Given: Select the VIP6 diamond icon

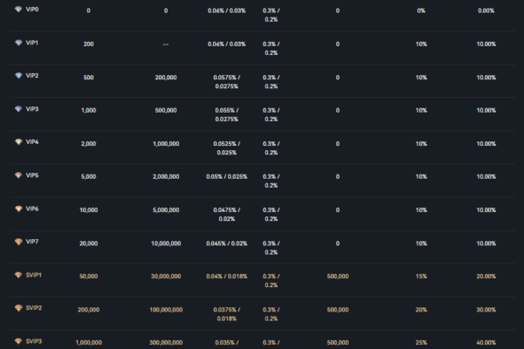Looking at the screenshot, I should pos(18,209).
